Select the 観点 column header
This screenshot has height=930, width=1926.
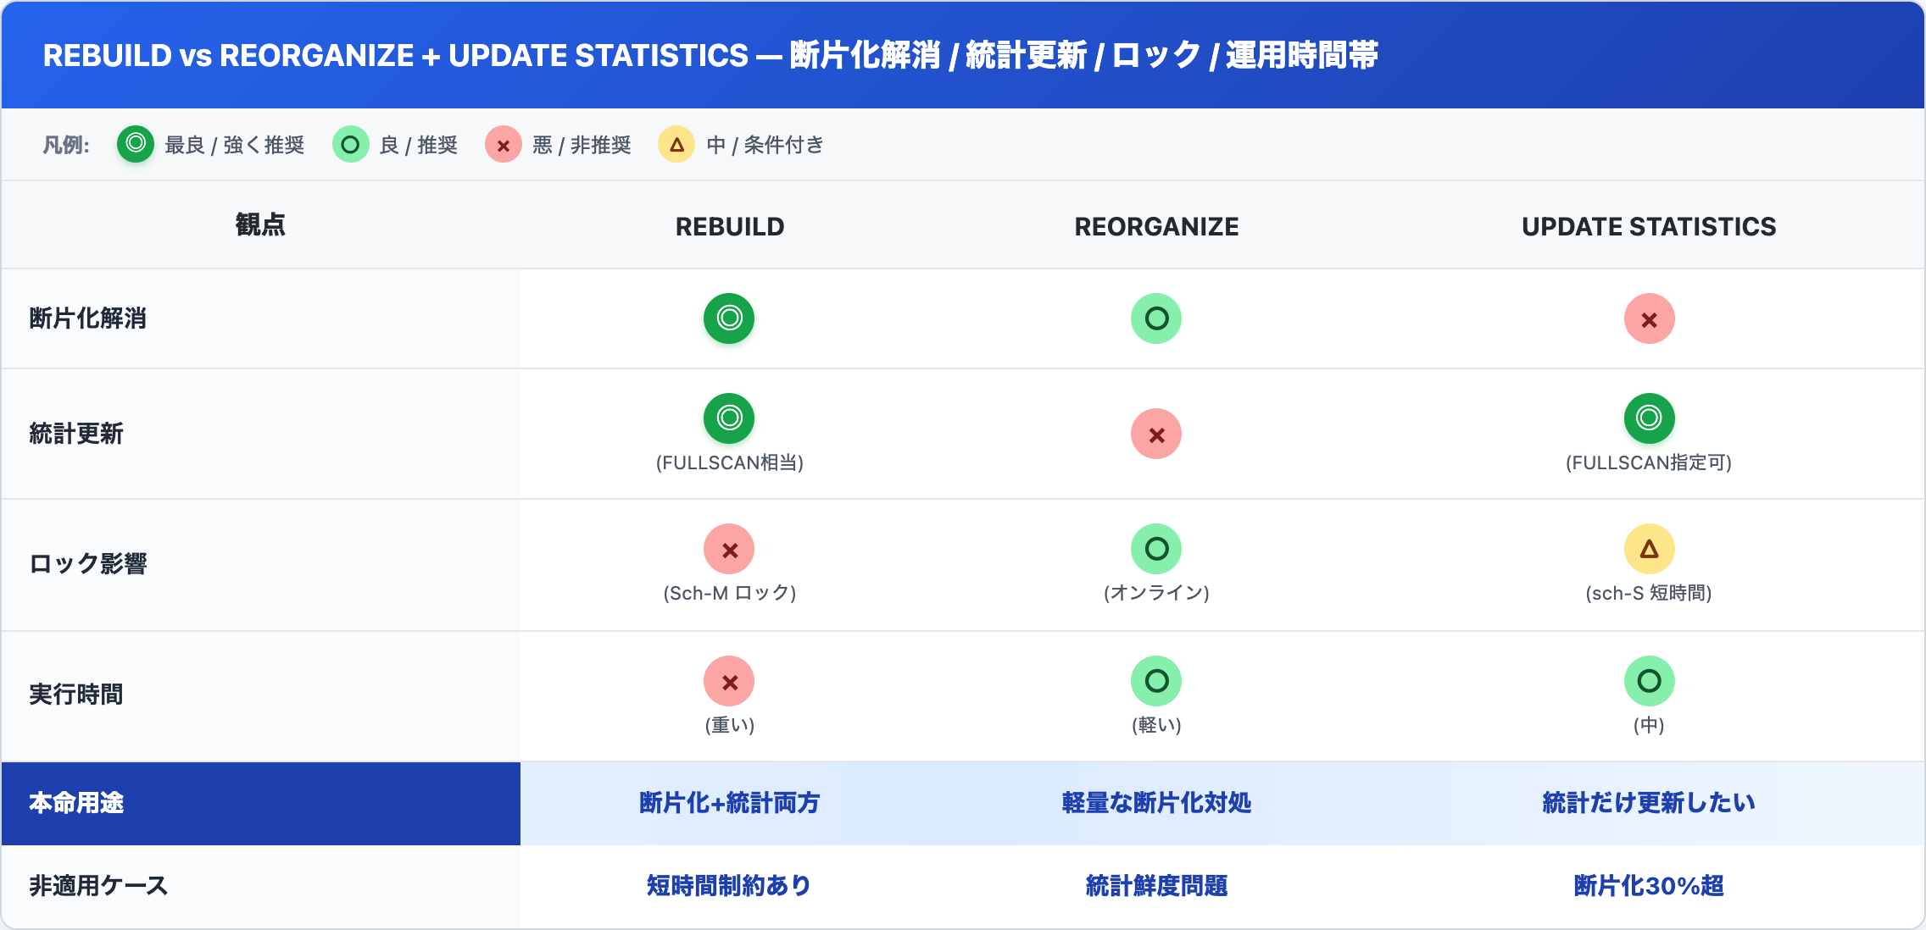click(x=260, y=225)
